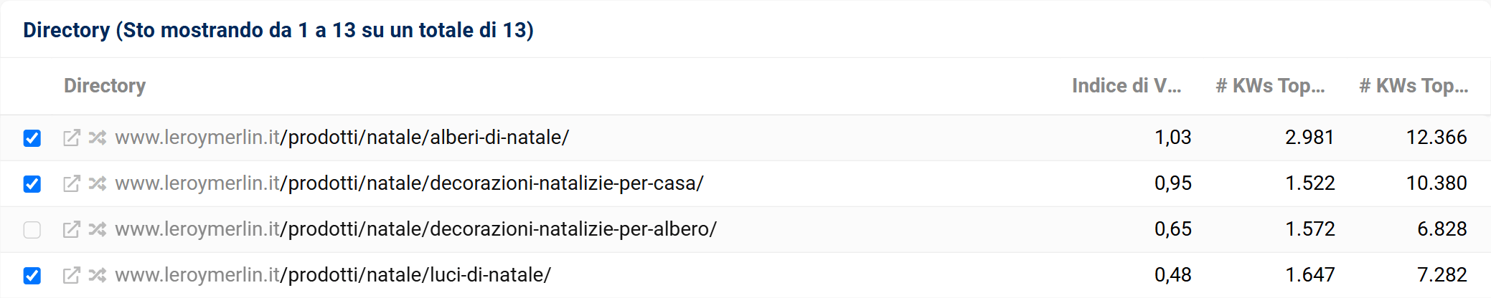
Task: Check the decorazioni-natalizie-per-albero checkbox
Action: pos(32,230)
